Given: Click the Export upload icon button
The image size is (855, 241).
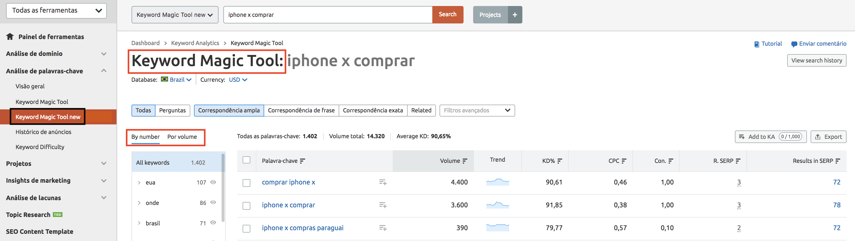Looking at the screenshot, I should click(828, 137).
